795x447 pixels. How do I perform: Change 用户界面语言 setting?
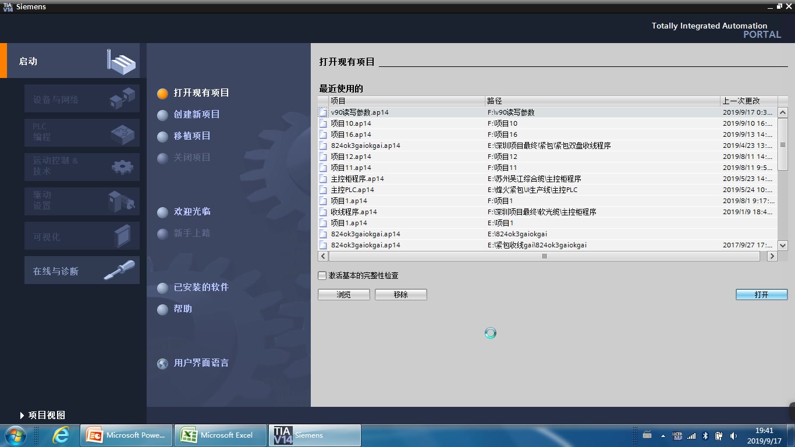click(x=201, y=363)
